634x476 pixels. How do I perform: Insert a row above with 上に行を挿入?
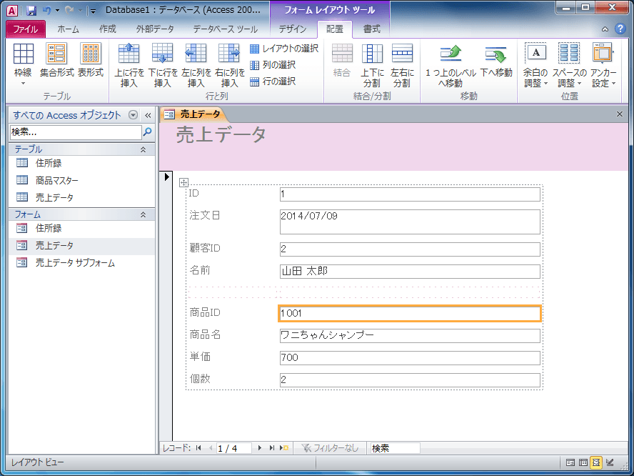(129, 65)
